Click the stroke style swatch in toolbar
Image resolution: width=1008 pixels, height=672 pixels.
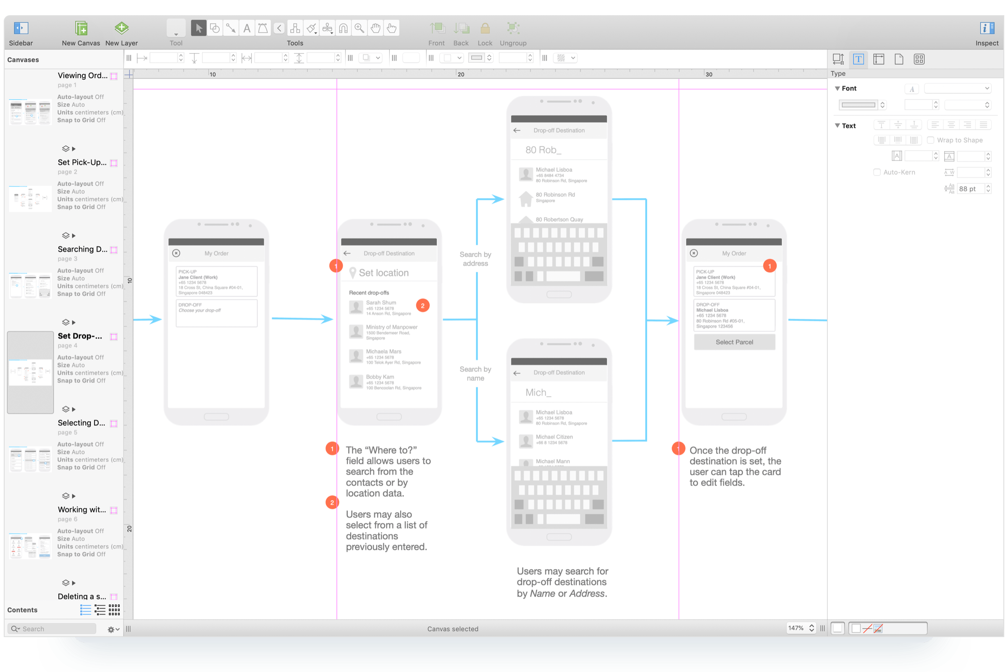tap(476, 58)
